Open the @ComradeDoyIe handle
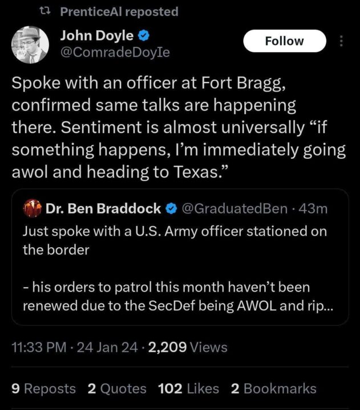Screen dimensions: 360x410 tap(115, 53)
